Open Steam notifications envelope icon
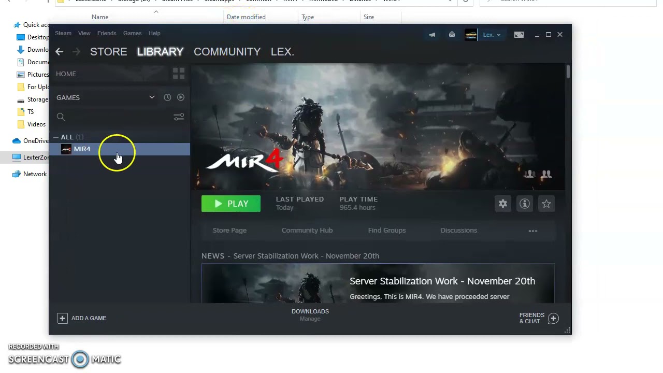 pos(452,35)
